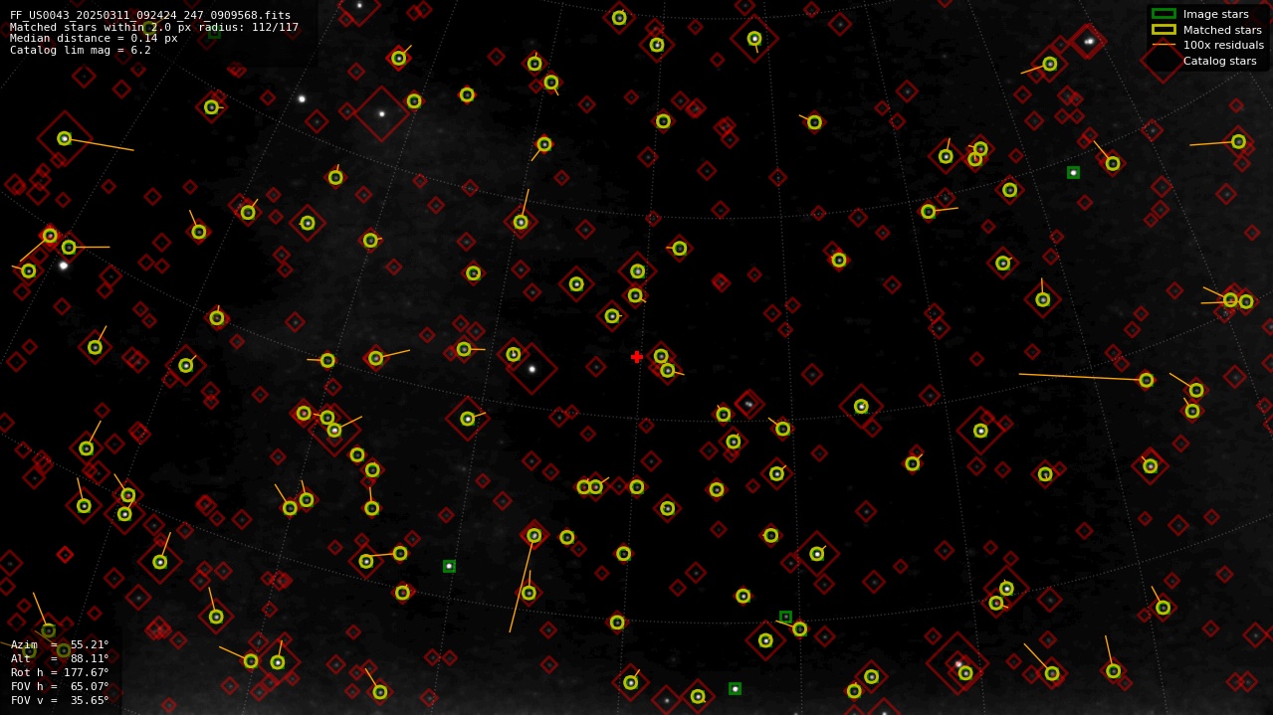Click the '100x residuals' legend label
Image resolution: width=1273 pixels, height=715 pixels.
pyautogui.click(x=1223, y=45)
